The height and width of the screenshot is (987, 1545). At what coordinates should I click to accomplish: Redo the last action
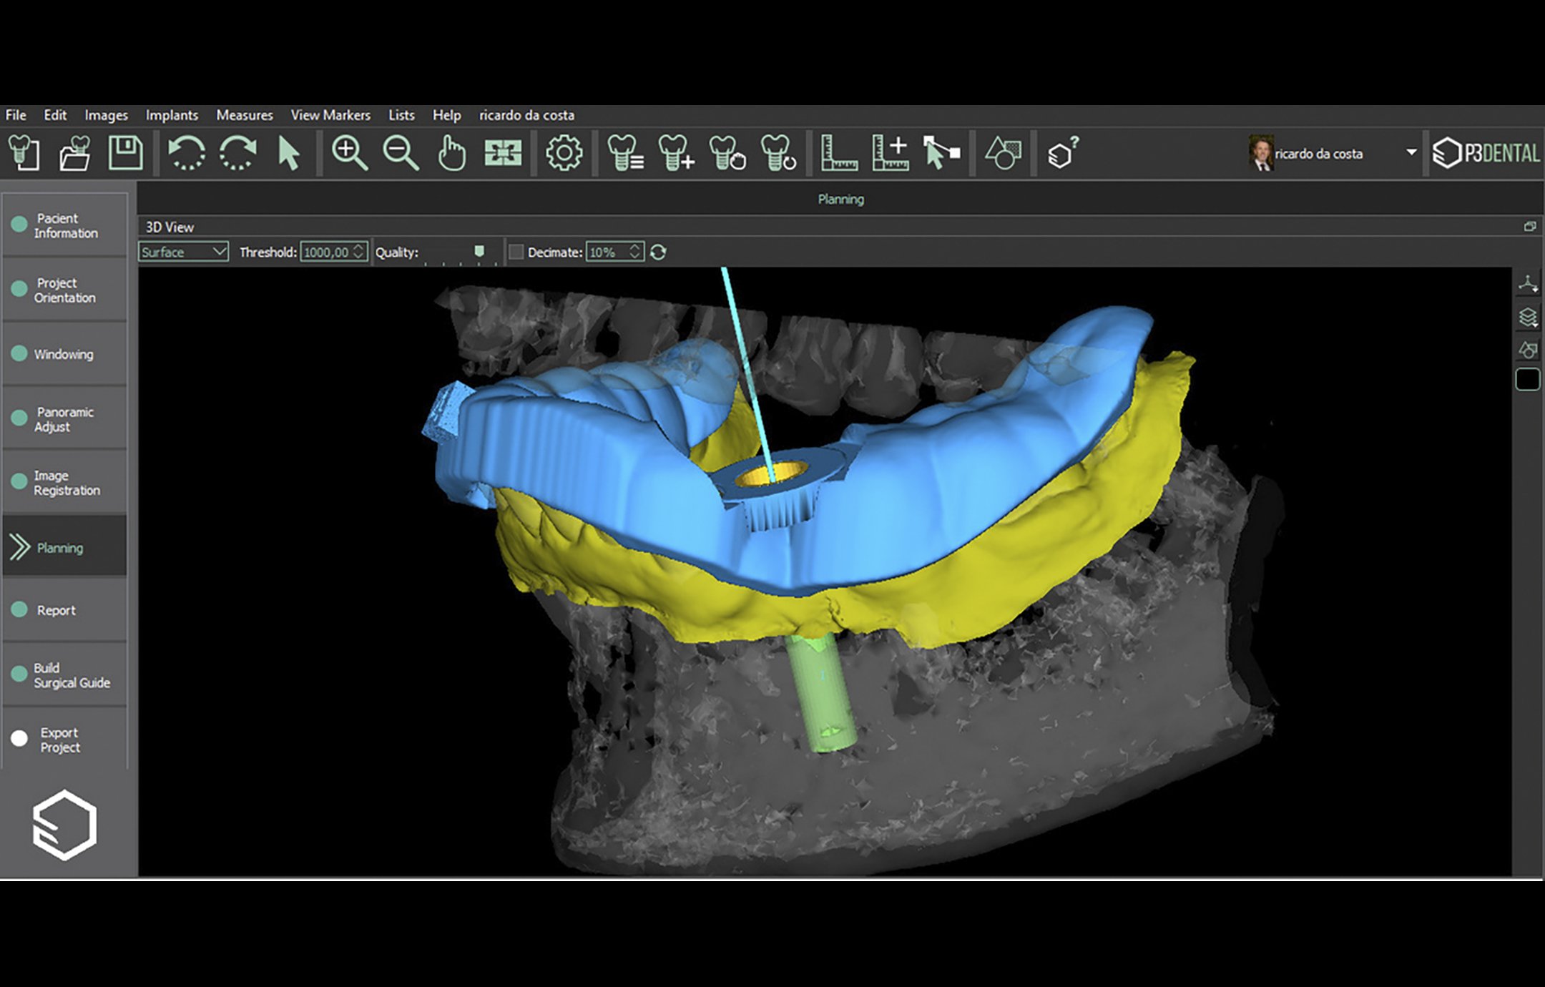coord(238,153)
